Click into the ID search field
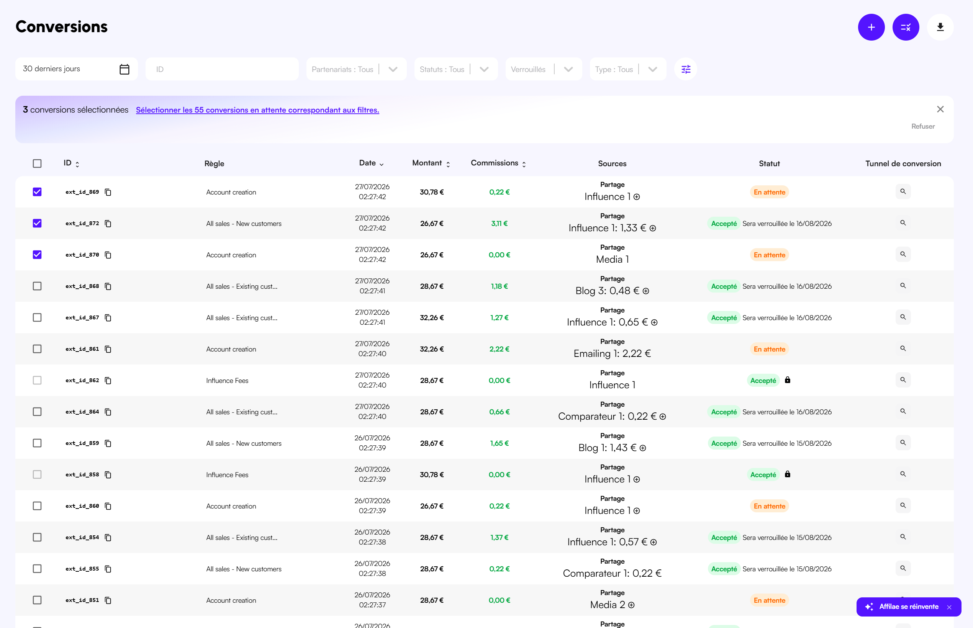This screenshot has height=628, width=973. [222, 69]
